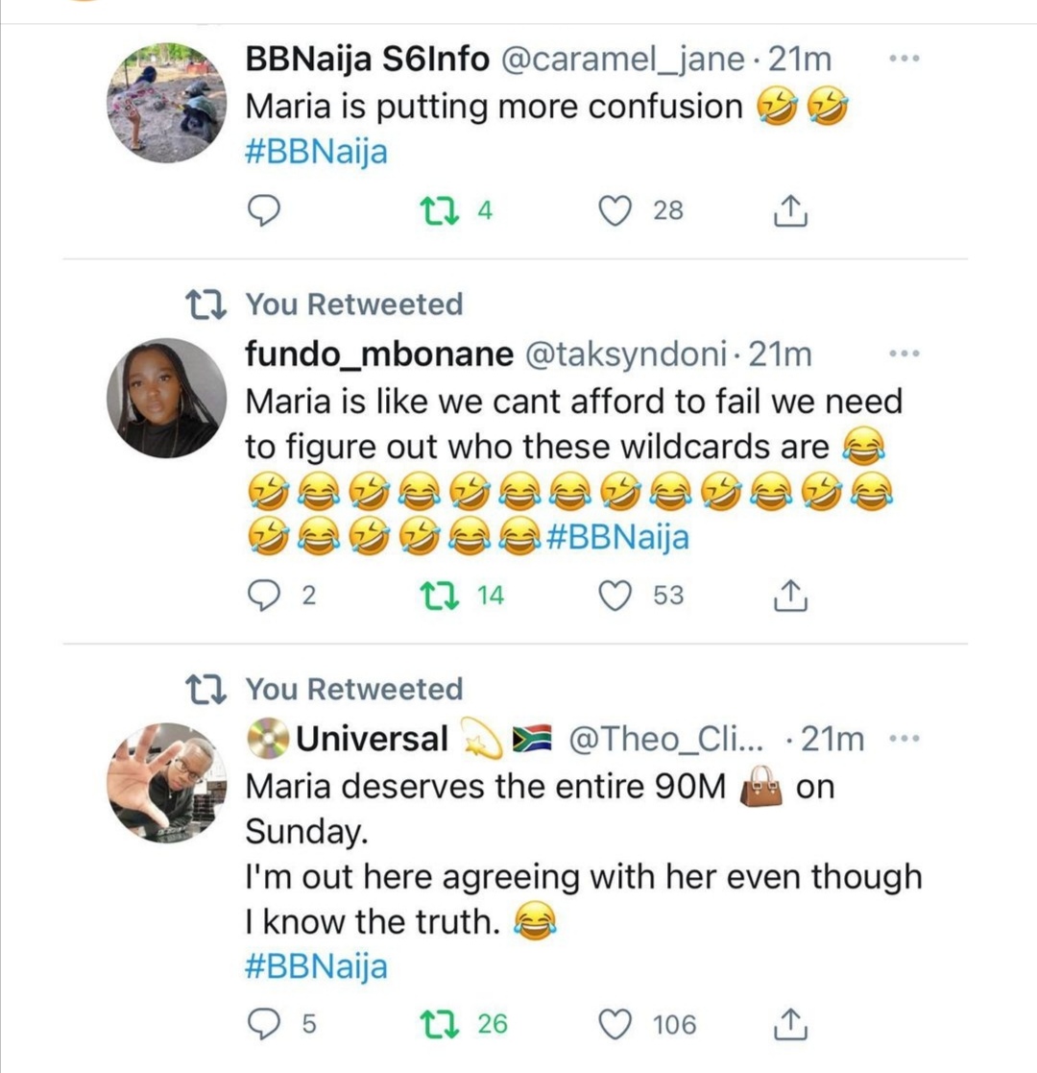Viewport: 1037px width, 1073px height.
Task: Open the #BBNaija hashtag in Universal's tweet
Action: coord(316,965)
